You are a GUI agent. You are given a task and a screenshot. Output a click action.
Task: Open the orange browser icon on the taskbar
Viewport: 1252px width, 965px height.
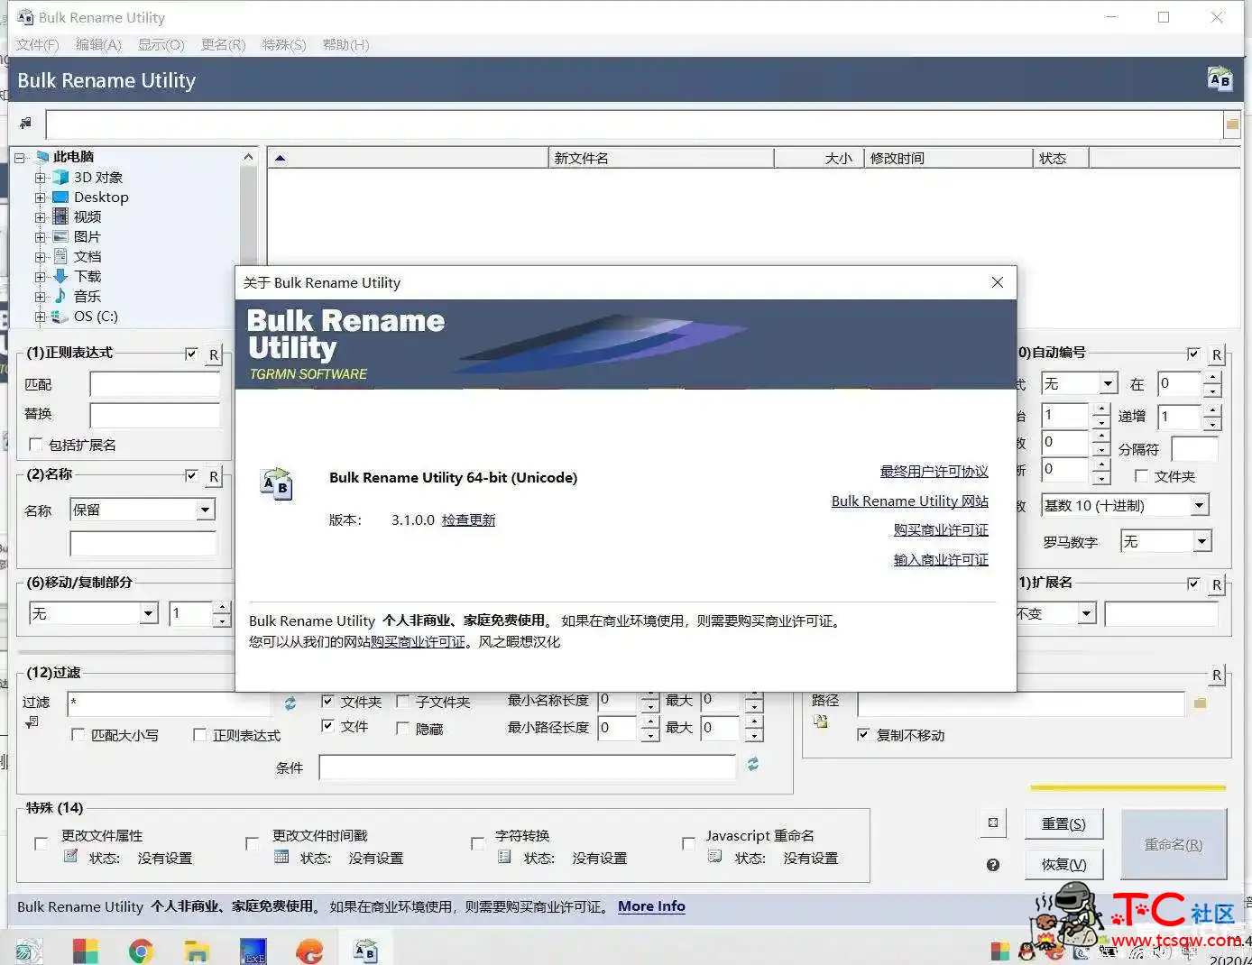click(309, 951)
